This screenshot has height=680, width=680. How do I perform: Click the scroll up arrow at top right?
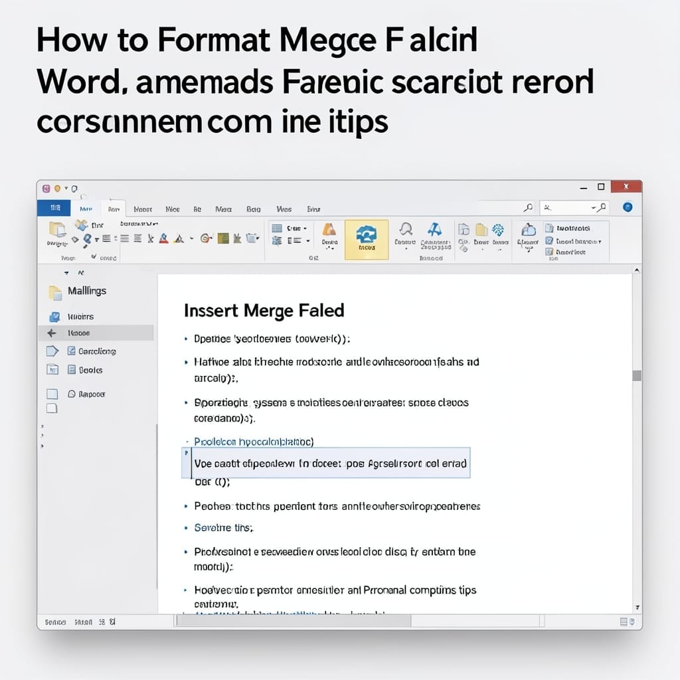click(x=637, y=270)
